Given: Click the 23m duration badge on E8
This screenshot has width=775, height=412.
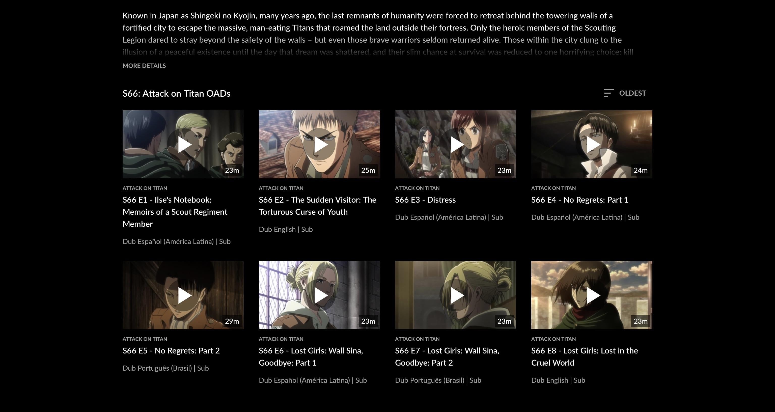Looking at the screenshot, I should [641, 321].
